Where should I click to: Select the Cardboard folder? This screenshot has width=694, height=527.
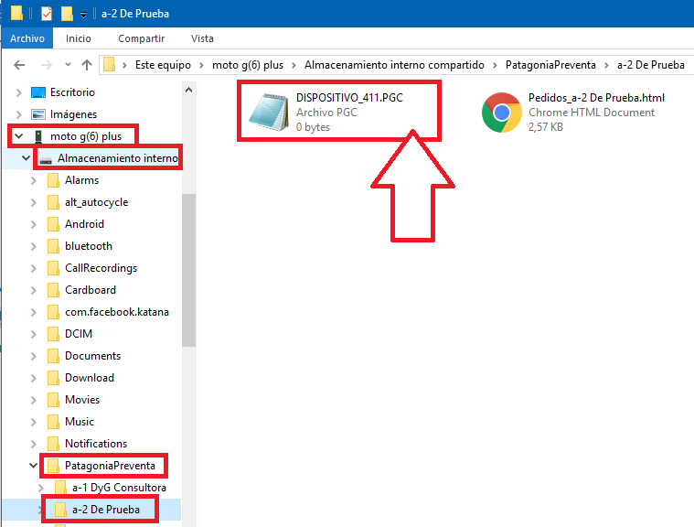pos(91,290)
